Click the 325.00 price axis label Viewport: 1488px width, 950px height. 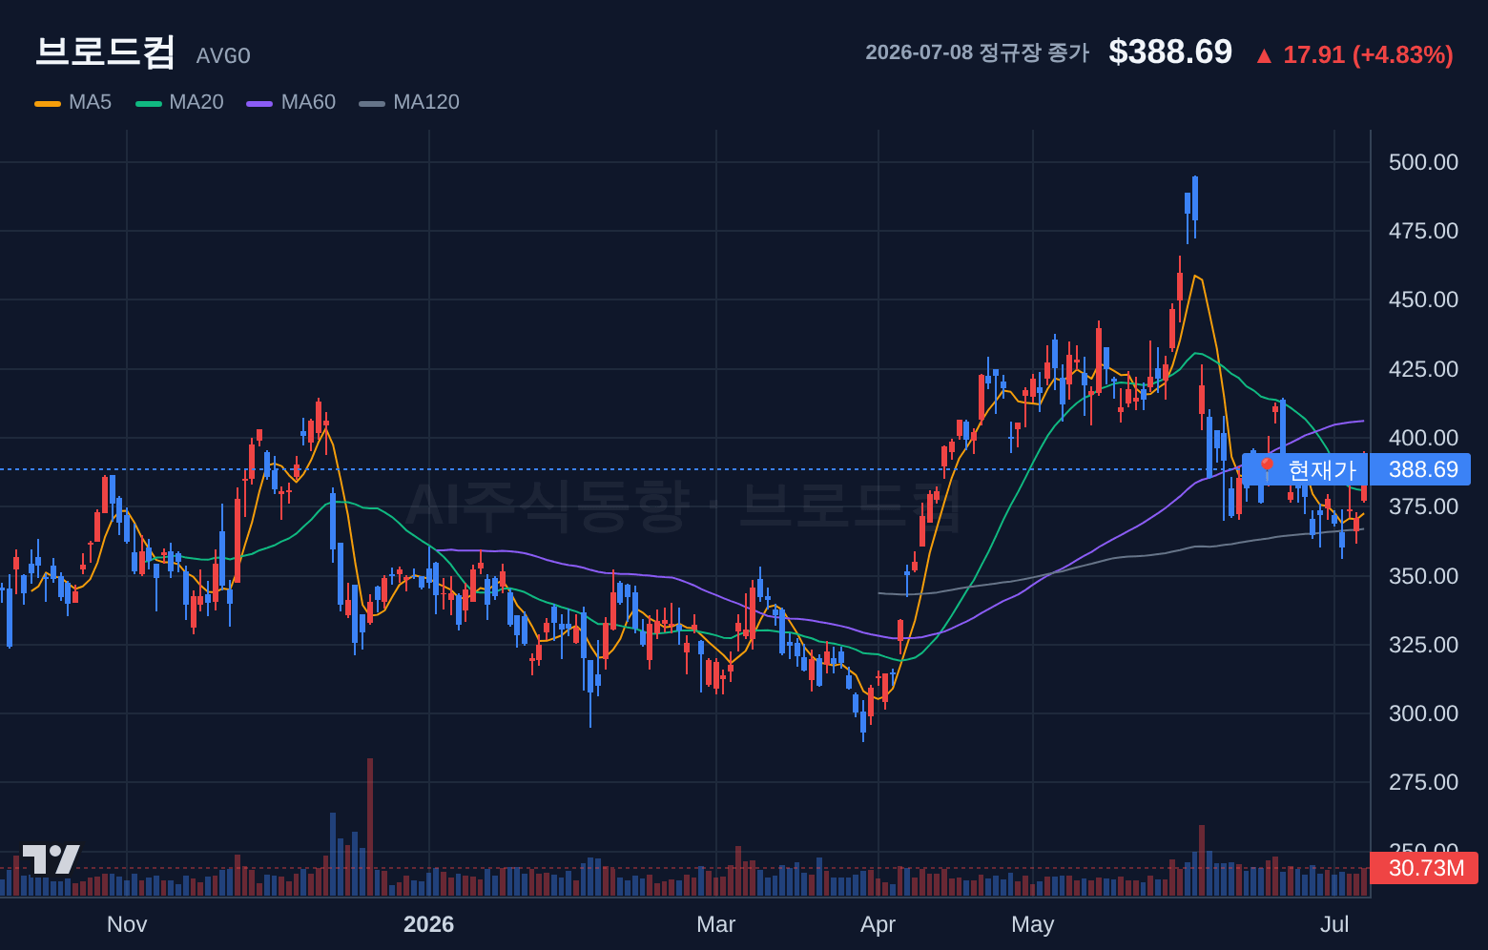(x=1423, y=645)
